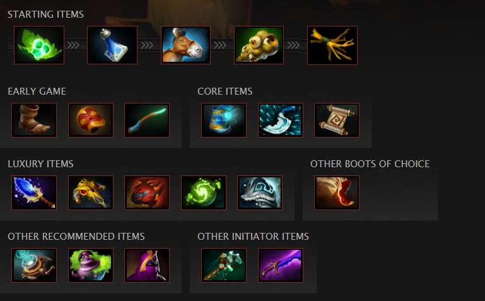Click the Refresher Orb green swirl icon

coord(204,192)
